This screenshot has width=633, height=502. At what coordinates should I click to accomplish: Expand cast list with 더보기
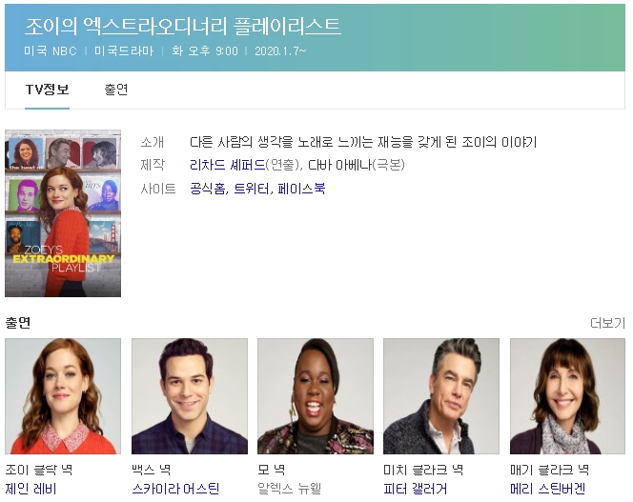pos(607,323)
